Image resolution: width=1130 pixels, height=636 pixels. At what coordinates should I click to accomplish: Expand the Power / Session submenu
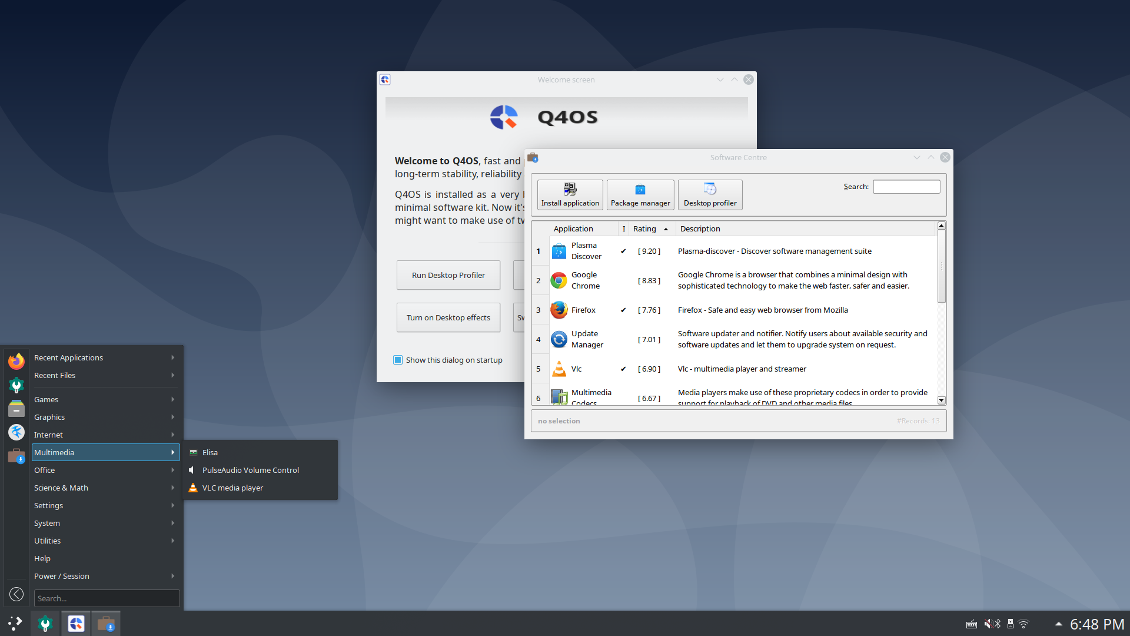(x=106, y=576)
